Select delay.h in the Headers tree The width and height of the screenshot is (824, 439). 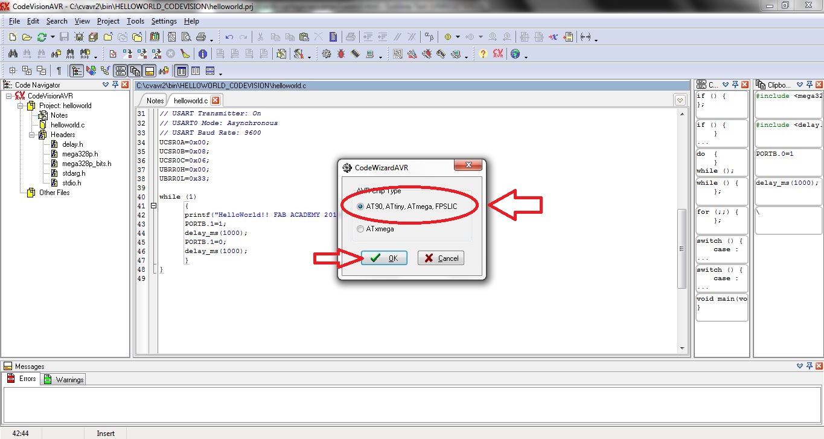tap(72, 144)
